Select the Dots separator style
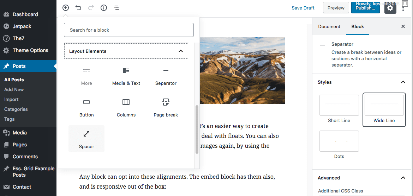 point(339,141)
